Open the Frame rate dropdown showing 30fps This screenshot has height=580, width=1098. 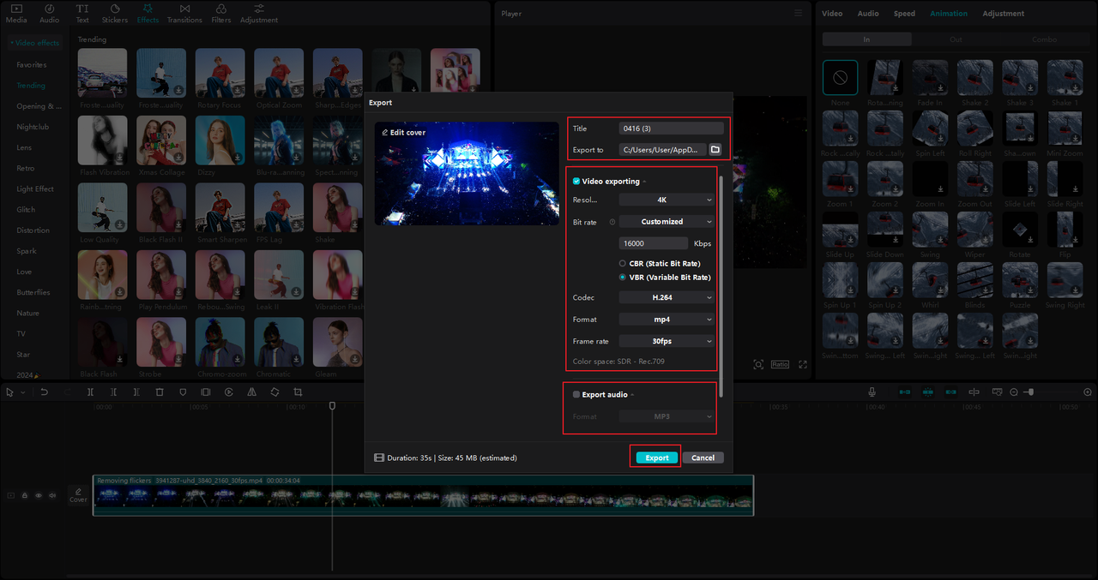tap(667, 341)
